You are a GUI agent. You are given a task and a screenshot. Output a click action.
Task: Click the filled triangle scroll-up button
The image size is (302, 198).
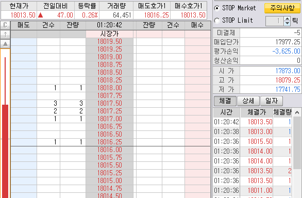coord(5,44)
